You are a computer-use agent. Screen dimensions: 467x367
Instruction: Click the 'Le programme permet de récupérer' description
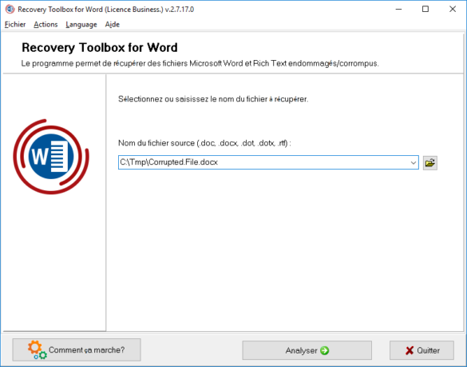200,63
